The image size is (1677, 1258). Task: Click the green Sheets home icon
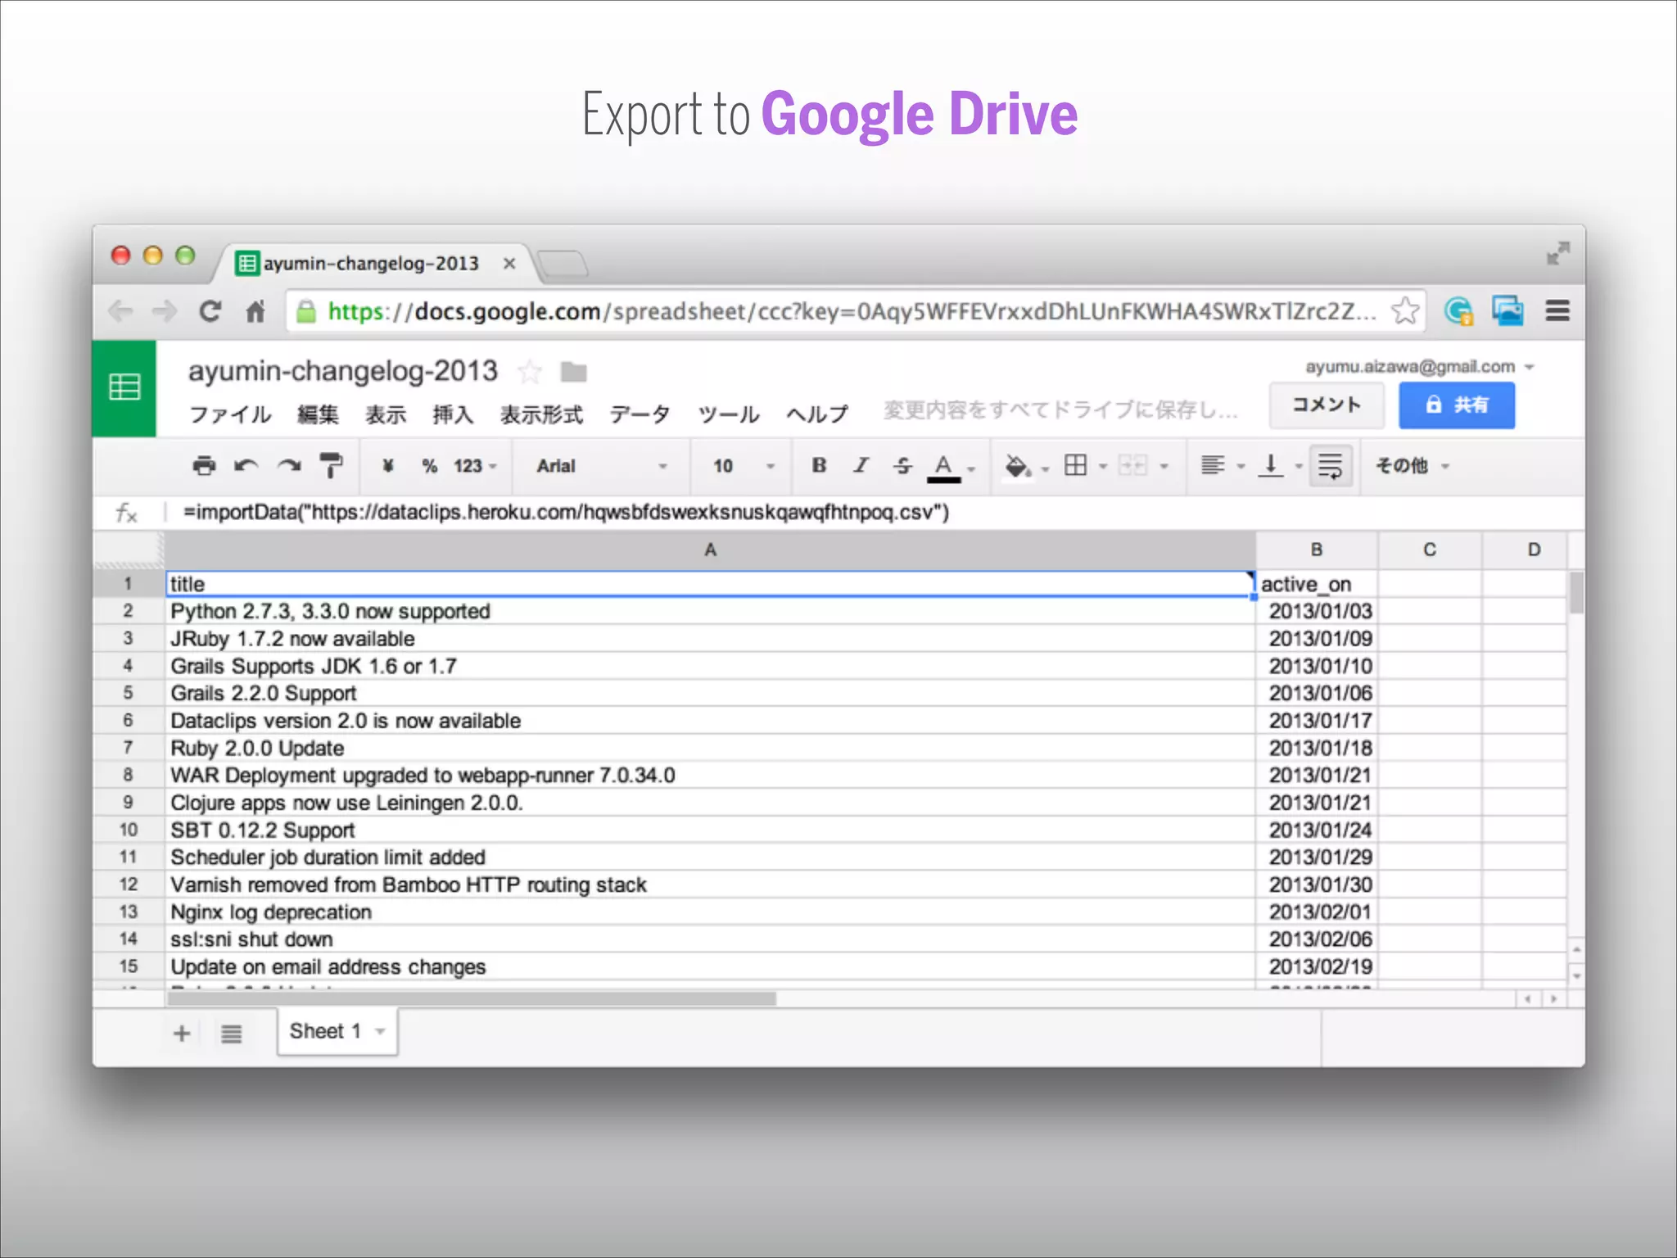[124, 387]
